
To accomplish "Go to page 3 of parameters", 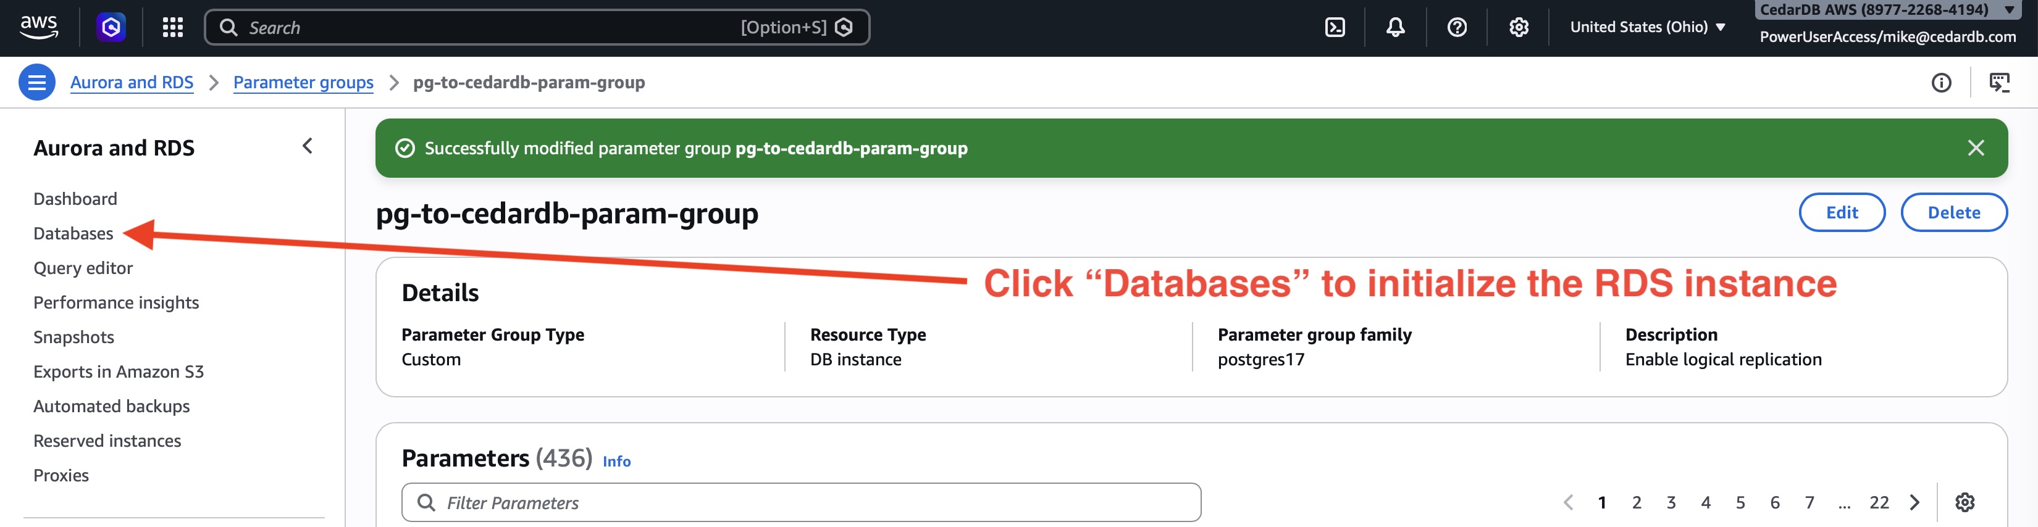I will click(x=1671, y=502).
